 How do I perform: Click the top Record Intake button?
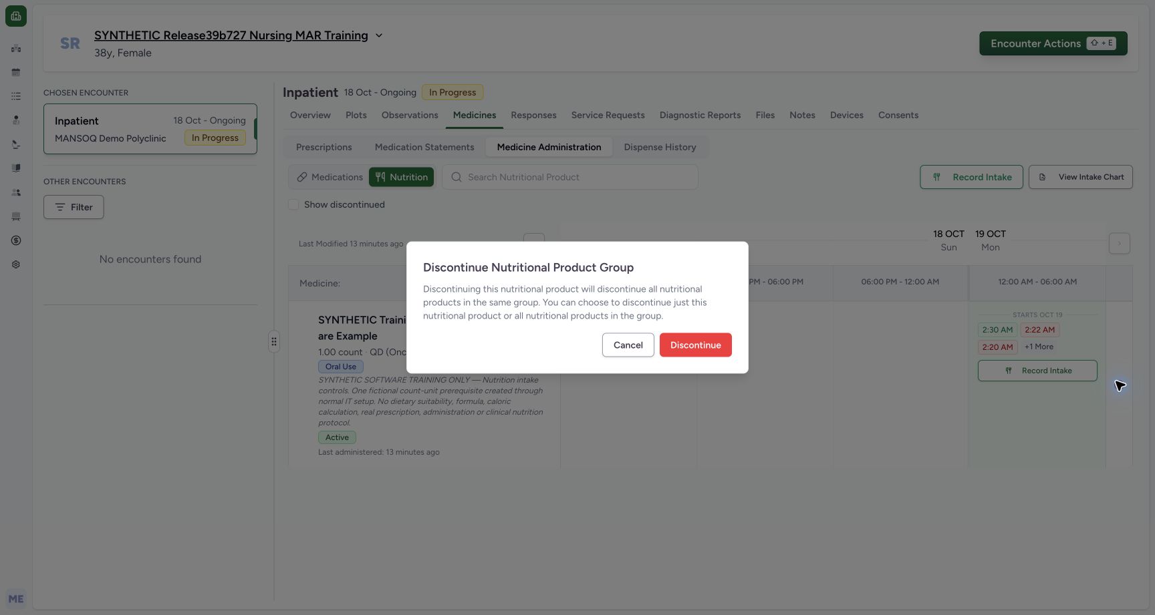pos(971,177)
